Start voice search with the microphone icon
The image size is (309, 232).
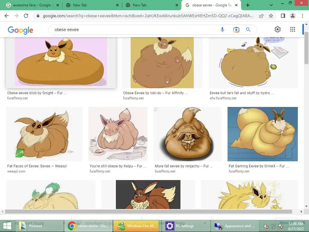222,30
